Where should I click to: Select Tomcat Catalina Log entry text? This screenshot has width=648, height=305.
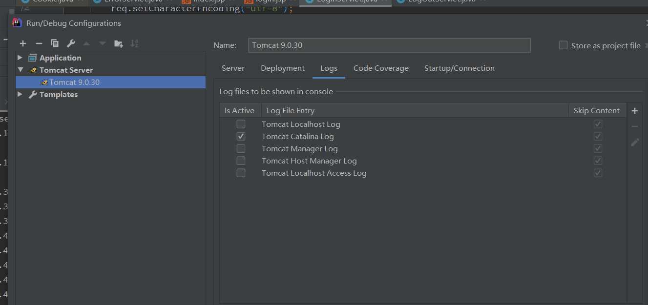(x=298, y=136)
